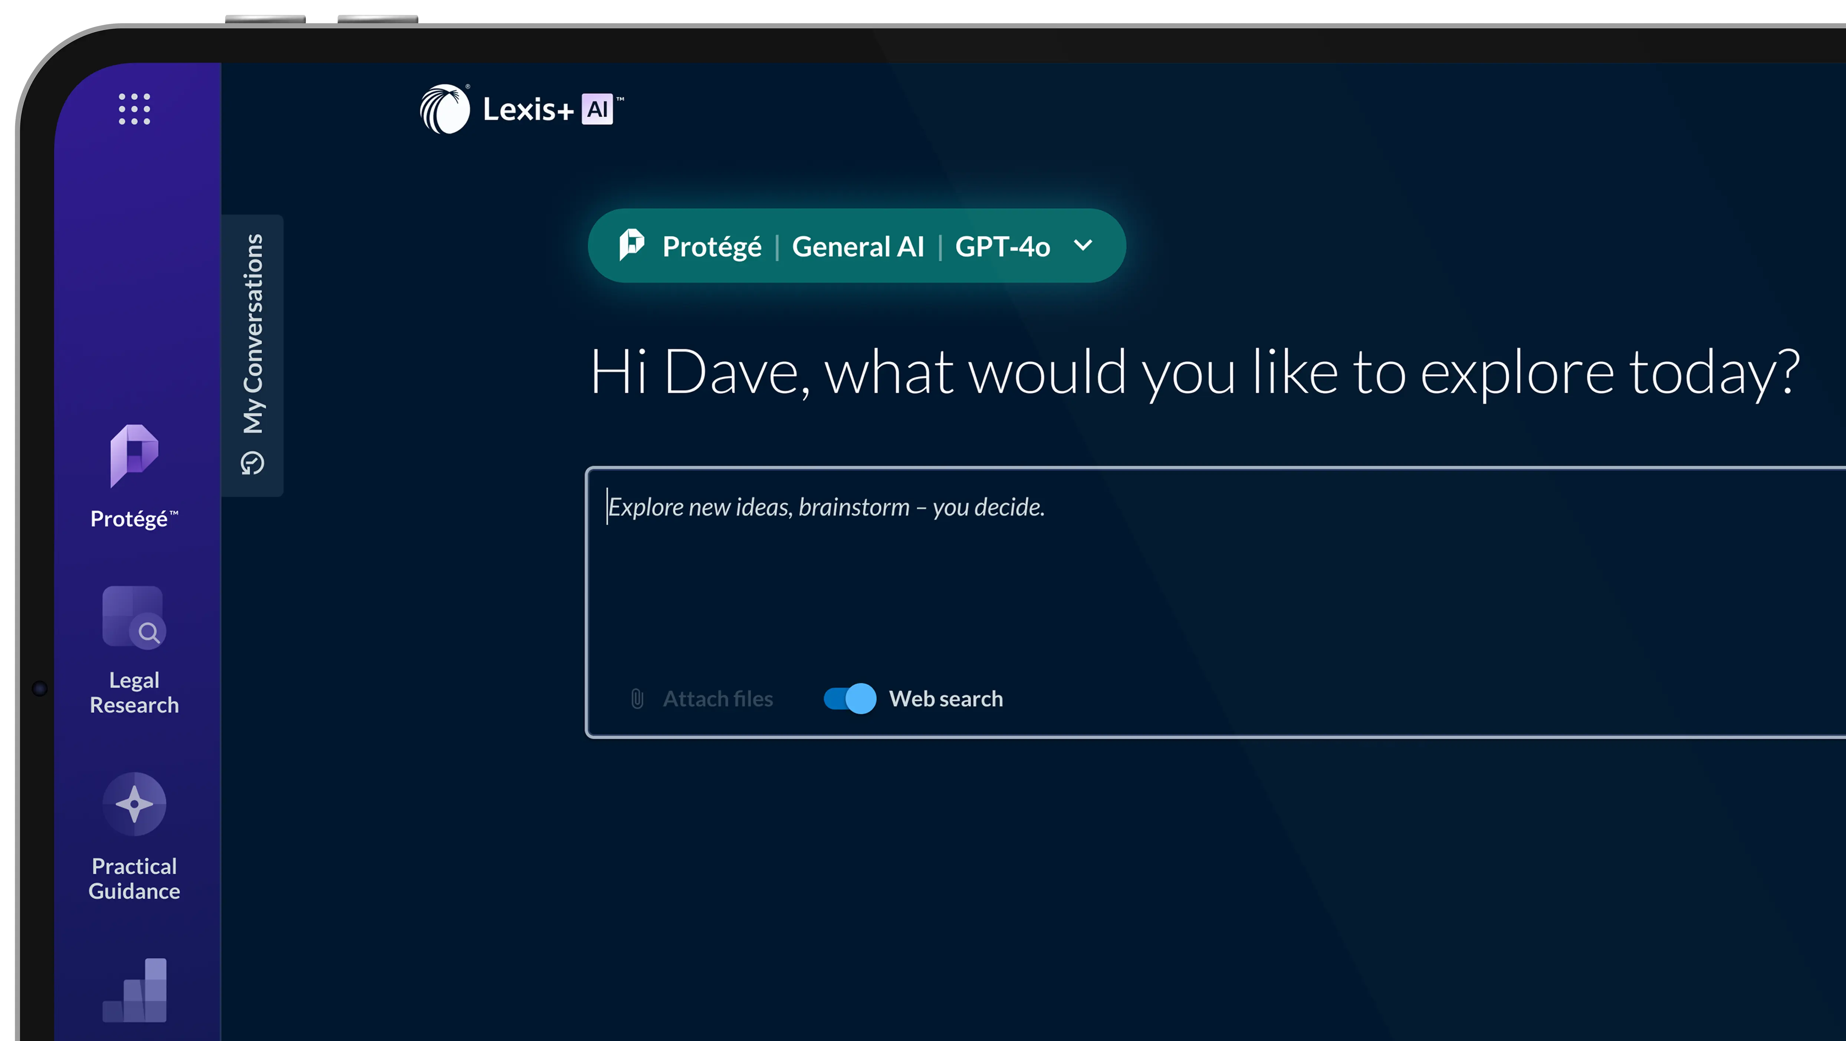
Task: Open the Protégé General AI selector pill
Action: click(x=856, y=245)
